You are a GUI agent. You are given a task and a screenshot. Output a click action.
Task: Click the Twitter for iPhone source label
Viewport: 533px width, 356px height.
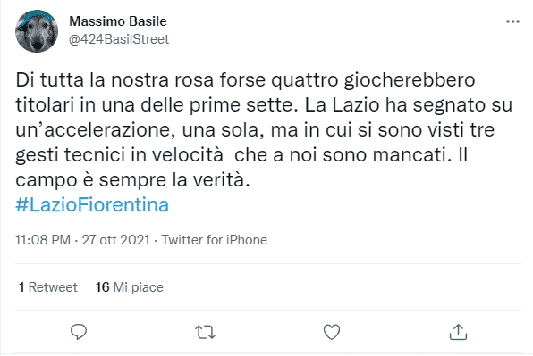pos(214,240)
